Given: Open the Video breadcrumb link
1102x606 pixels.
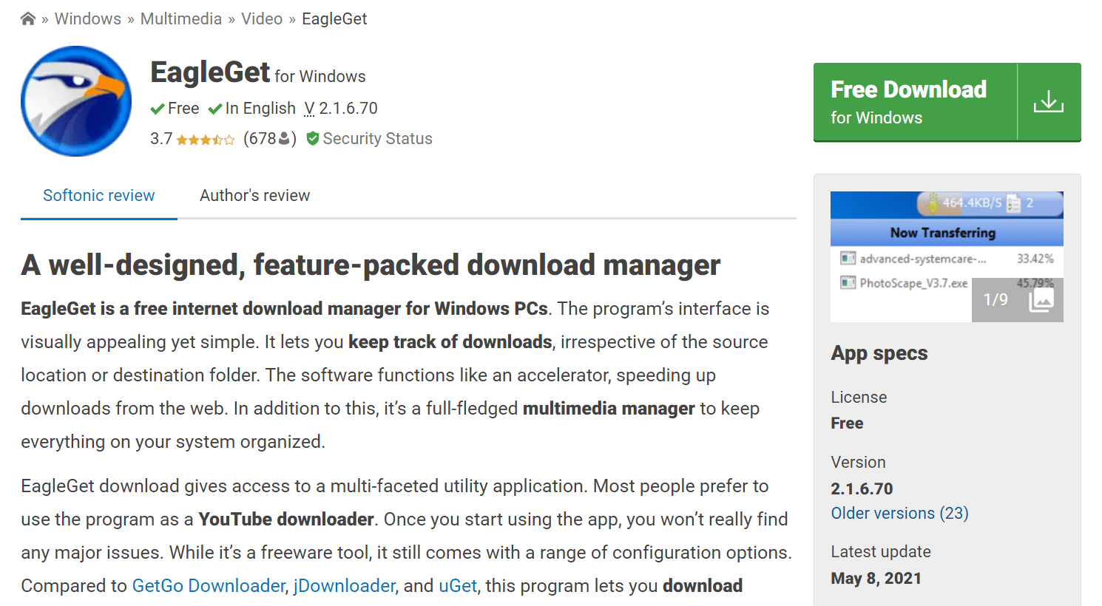Looking at the screenshot, I should 262,18.
